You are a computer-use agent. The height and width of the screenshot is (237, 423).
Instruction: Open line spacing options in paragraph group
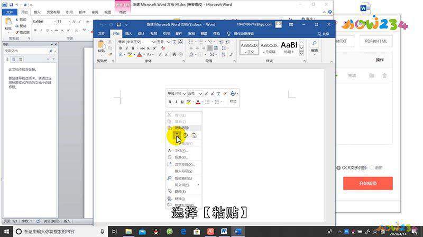pyautogui.click(x=224, y=48)
